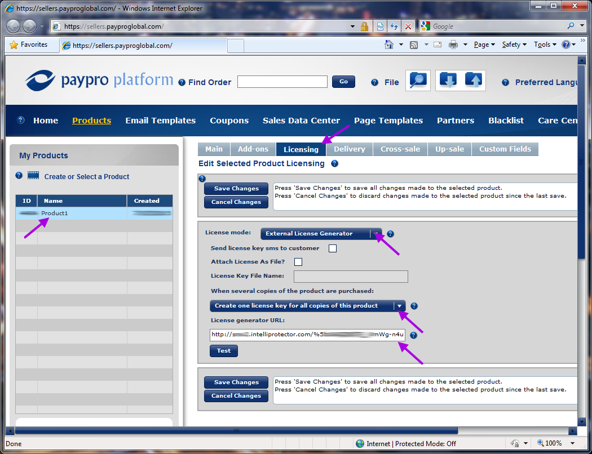Click the bottom Save Changes button

[236, 382]
